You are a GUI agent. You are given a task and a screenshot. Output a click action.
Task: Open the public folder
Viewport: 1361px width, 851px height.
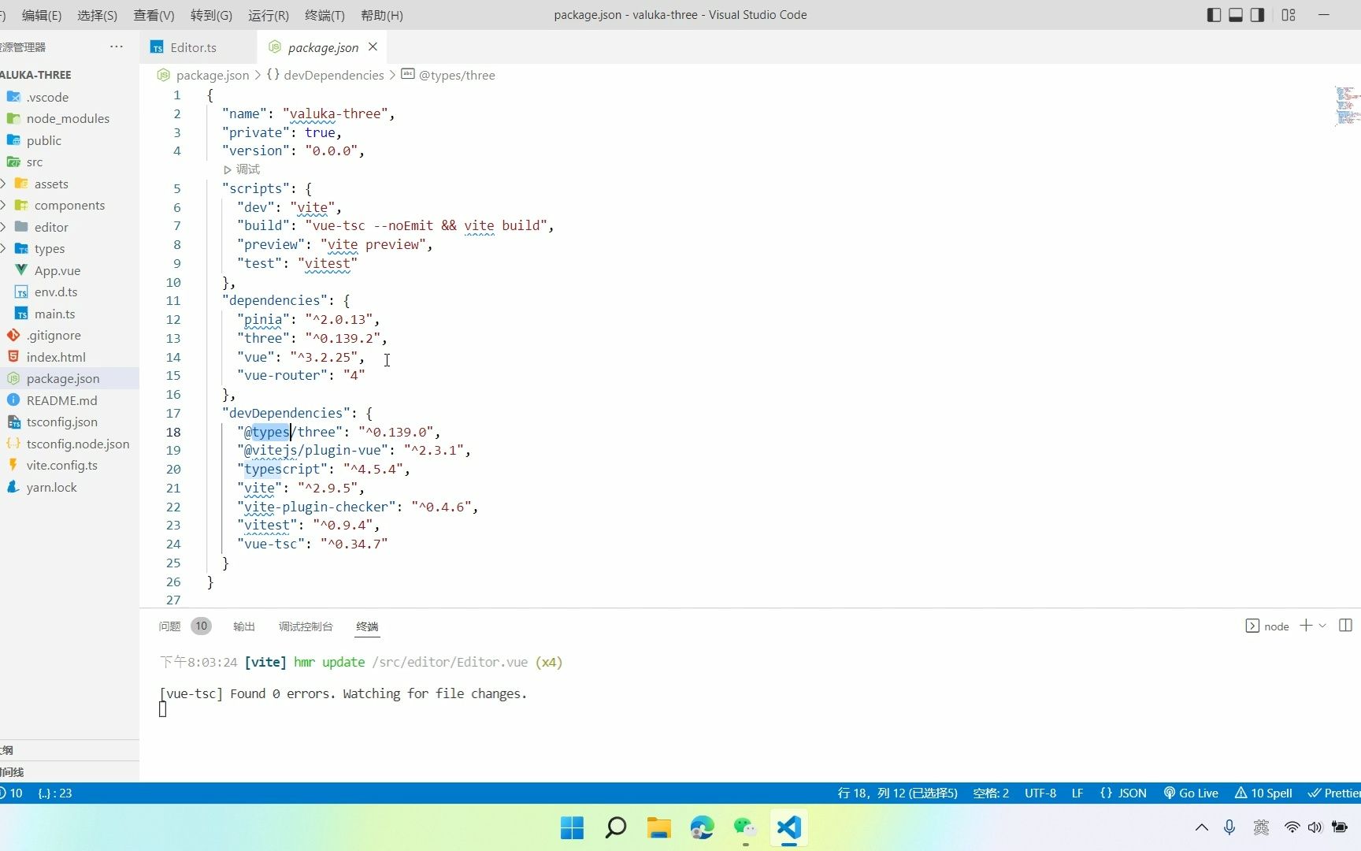tap(43, 140)
